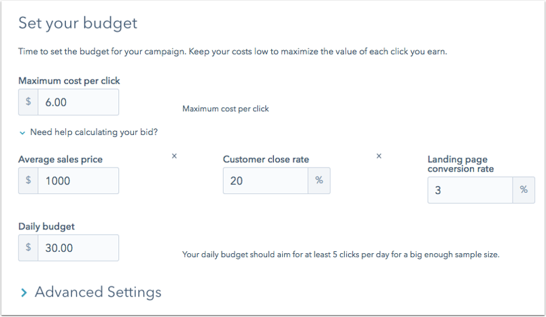The width and height of the screenshot is (546, 317).
Task: Click the Daily budget 30.00 input box
Action: pyautogui.click(x=78, y=248)
